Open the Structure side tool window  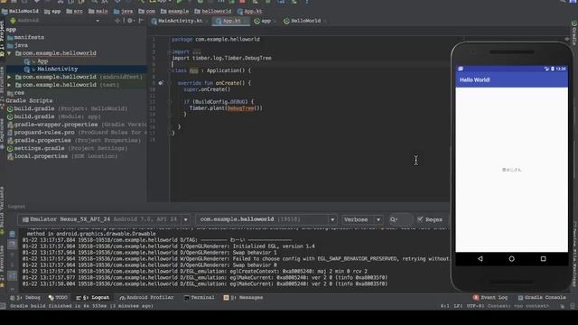point(2,87)
